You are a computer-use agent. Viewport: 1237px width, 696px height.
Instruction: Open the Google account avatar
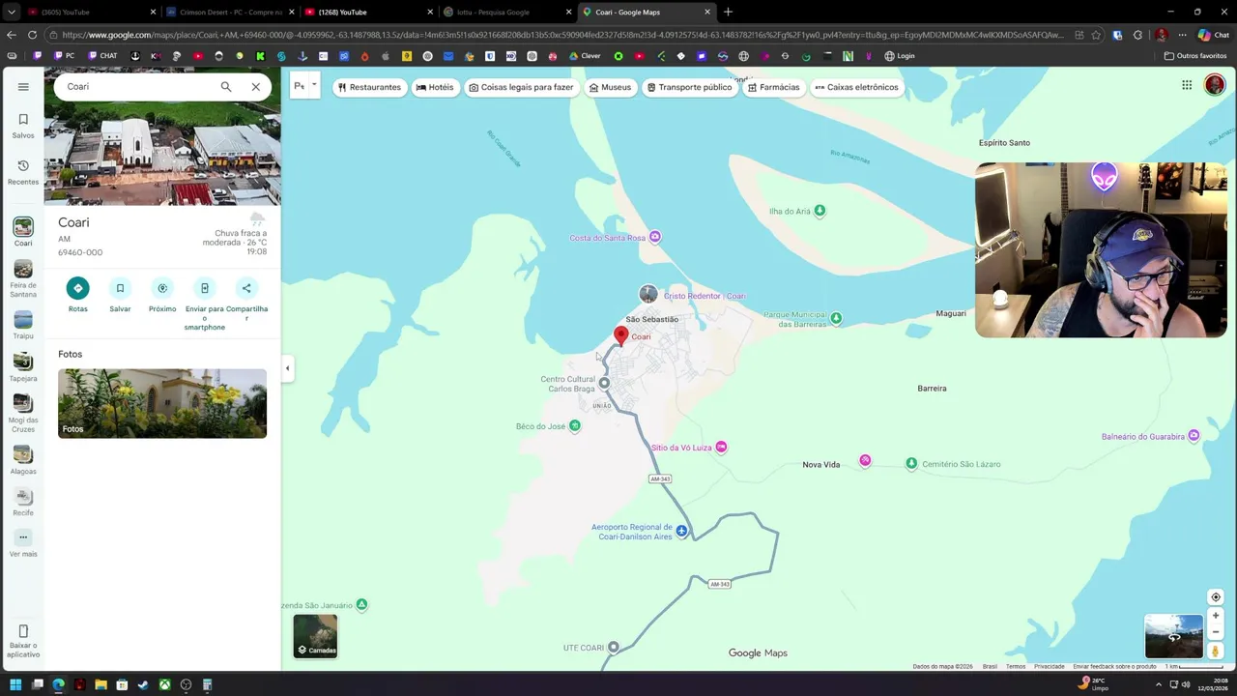(x=1215, y=85)
